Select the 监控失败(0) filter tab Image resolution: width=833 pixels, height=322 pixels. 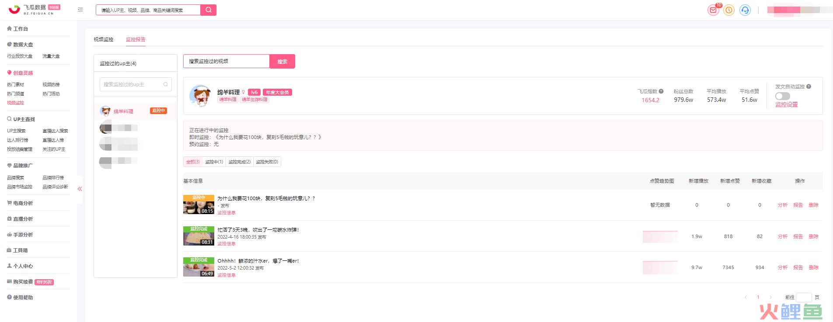point(267,162)
